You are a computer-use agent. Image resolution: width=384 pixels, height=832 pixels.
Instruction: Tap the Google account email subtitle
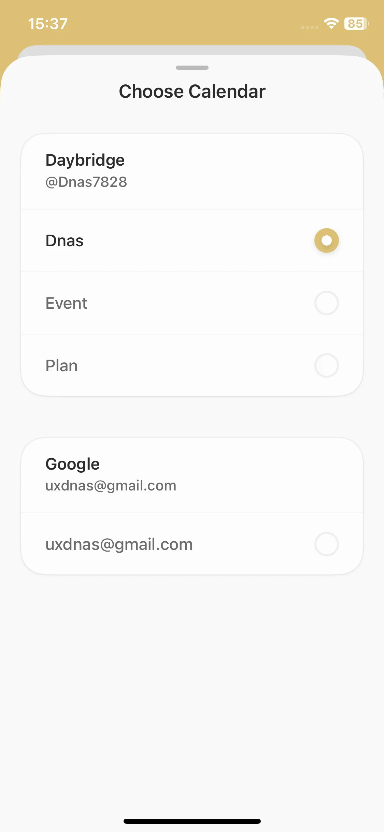point(111,486)
